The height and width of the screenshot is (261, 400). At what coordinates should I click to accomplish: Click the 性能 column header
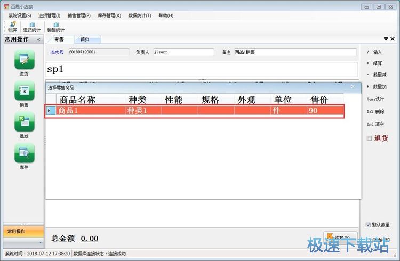(180, 100)
